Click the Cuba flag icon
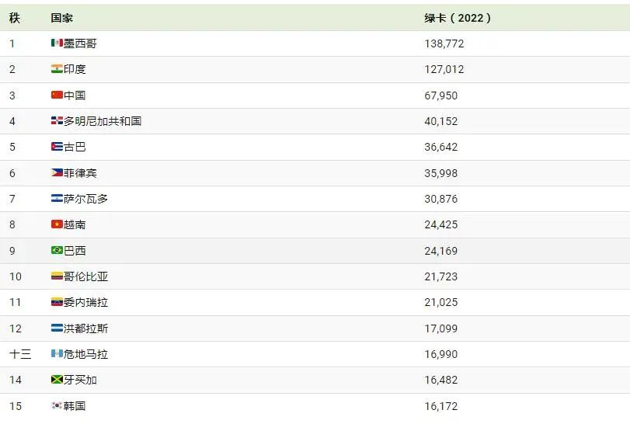The image size is (630, 424). coord(57,147)
